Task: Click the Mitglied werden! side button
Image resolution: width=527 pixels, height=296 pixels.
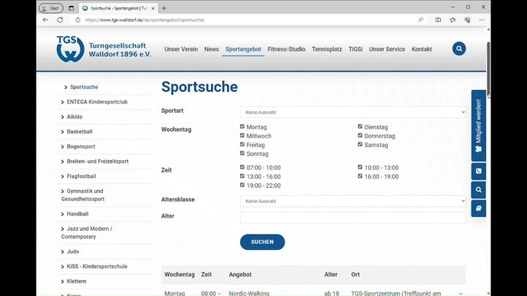Action: tap(478, 125)
